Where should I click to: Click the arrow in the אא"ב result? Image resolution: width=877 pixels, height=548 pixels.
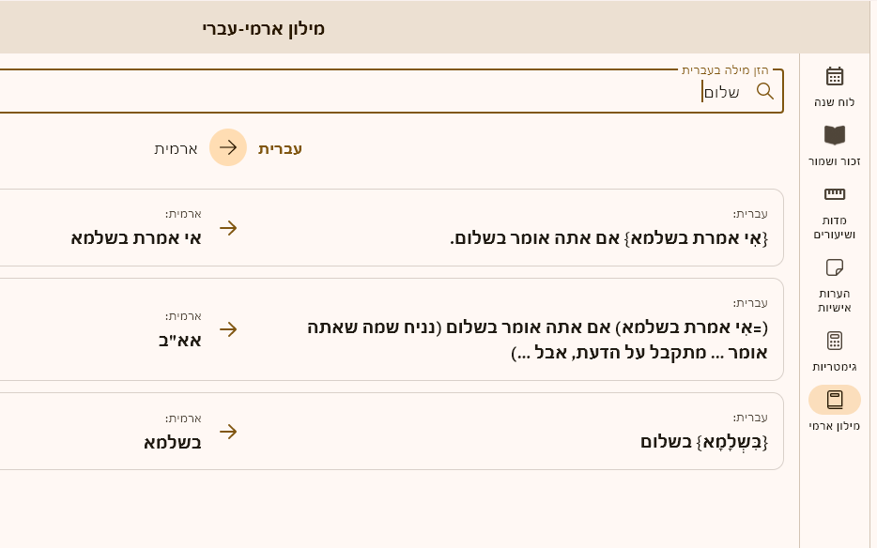pos(227,329)
